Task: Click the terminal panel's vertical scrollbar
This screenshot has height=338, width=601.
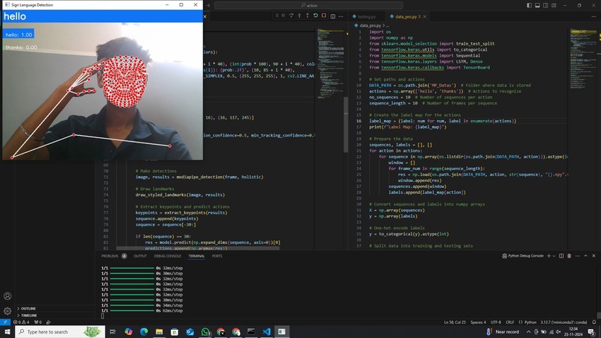Action: (599, 315)
